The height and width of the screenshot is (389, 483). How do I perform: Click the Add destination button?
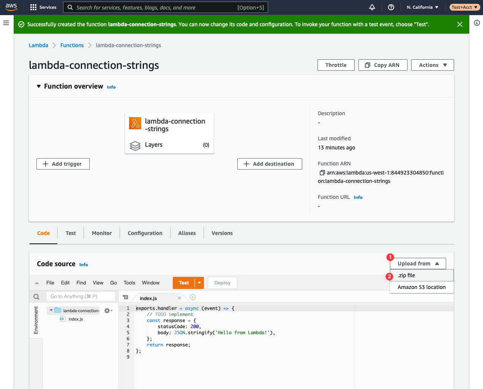tap(270, 164)
